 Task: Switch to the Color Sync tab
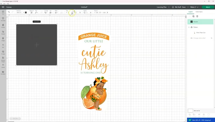[199, 12]
